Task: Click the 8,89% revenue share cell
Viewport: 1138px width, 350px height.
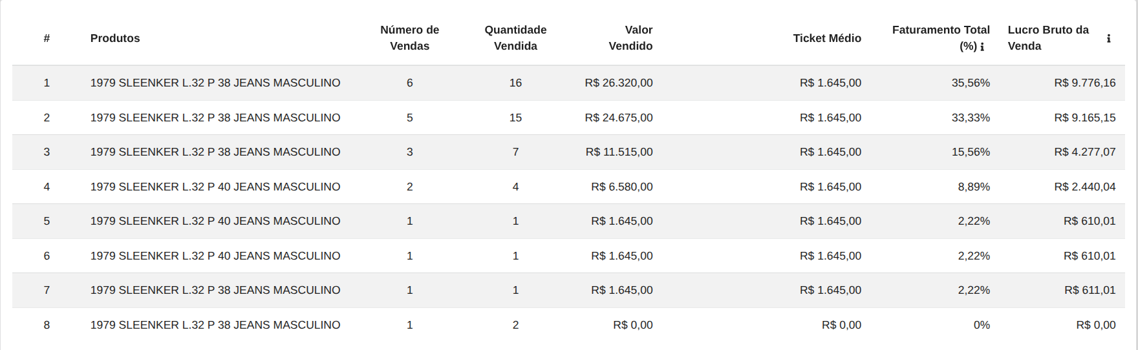Action: 974,187
